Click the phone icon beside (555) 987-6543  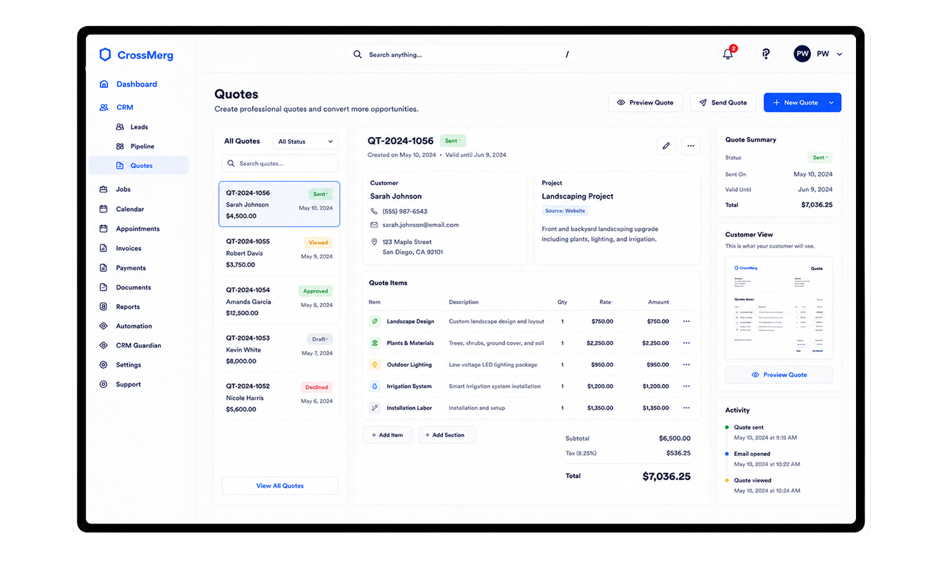click(x=374, y=211)
